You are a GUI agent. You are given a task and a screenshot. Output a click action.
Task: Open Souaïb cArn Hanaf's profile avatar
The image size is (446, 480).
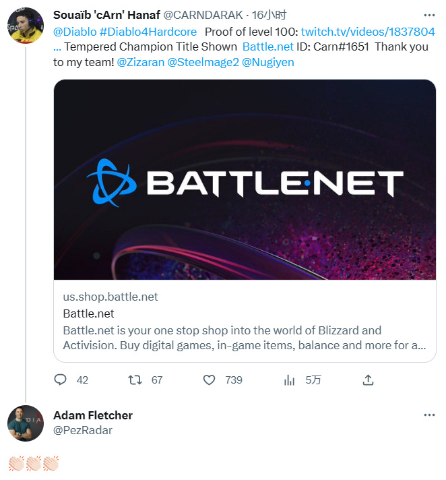[x=26, y=26]
